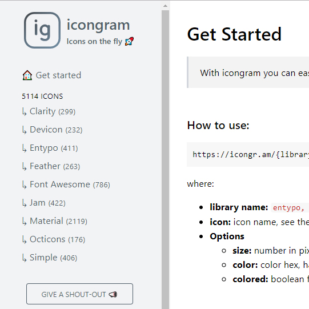Click the arrow icon before Clarity
The image size is (309, 309).
24,112
